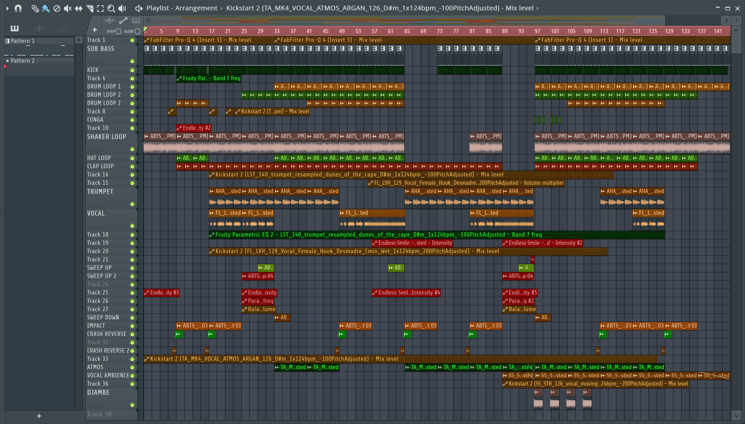Show piano pattern clips in the picker
The height and width of the screenshot is (424, 745).
14,28
